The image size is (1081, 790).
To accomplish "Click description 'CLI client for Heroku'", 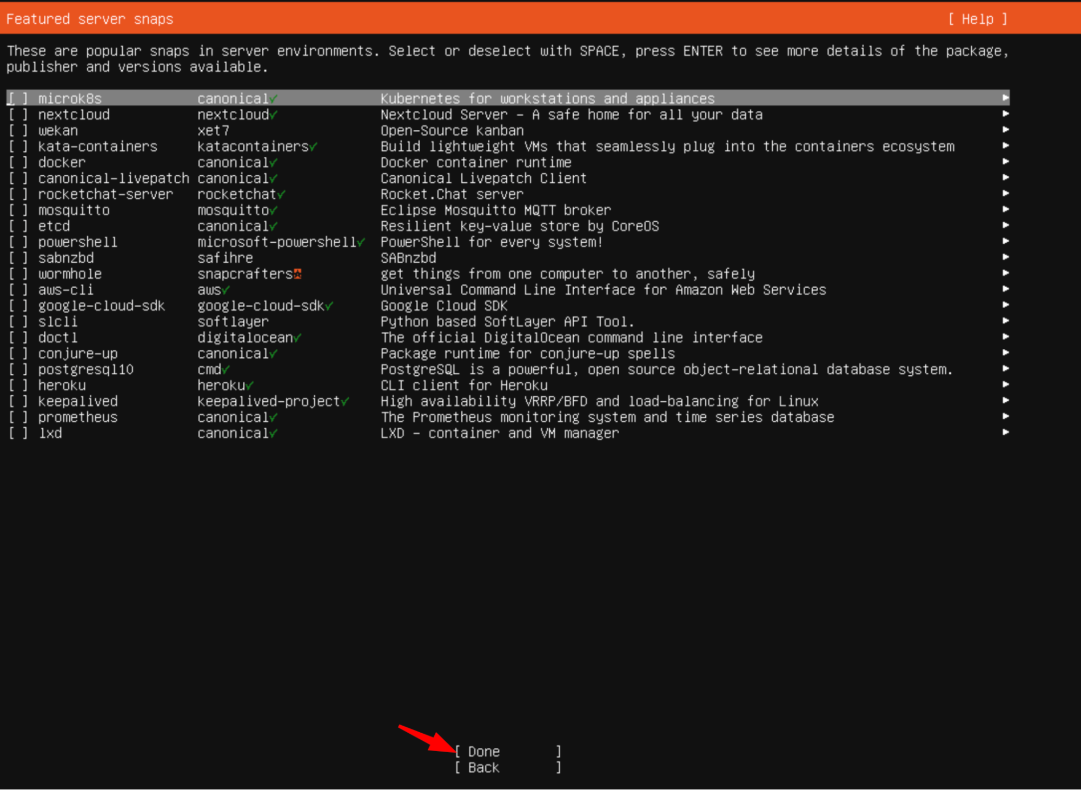I will [464, 386].
